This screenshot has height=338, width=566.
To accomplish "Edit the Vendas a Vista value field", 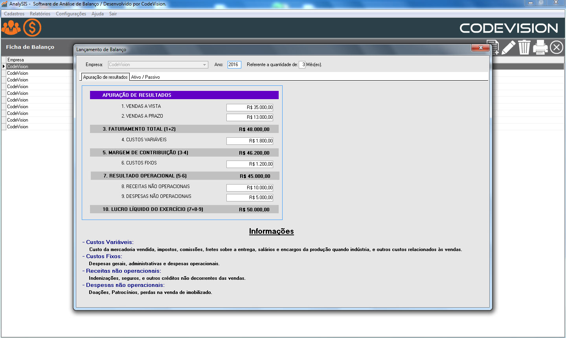I will (250, 107).
